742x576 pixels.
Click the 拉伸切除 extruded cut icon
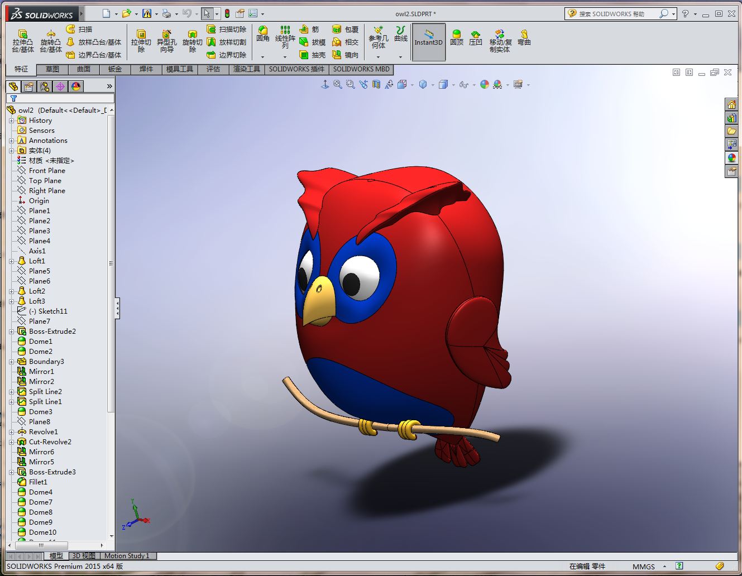pos(141,41)
